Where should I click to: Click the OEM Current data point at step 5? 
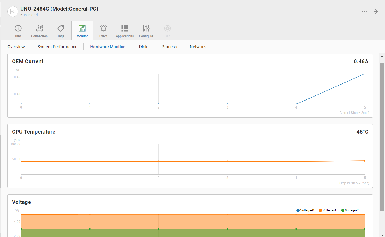coord(365,74)
